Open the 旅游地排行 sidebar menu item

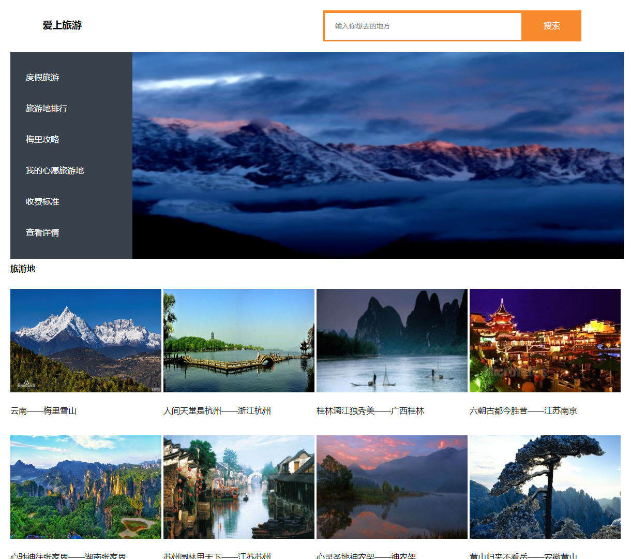[46, 109]
